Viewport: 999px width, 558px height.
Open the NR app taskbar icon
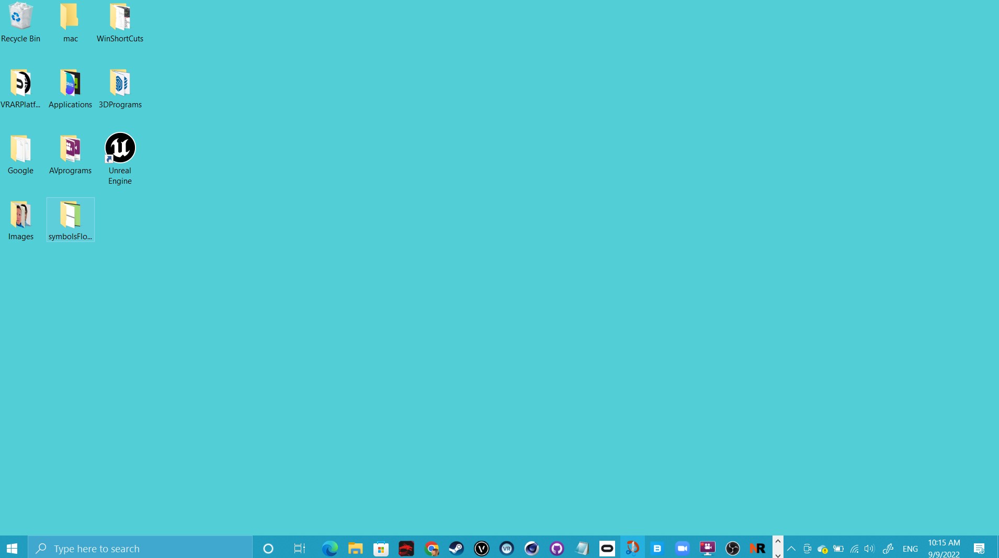758,548
